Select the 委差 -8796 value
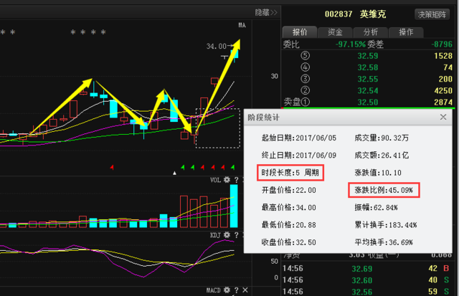Screen dimensions: 459x296 point(442,44)
